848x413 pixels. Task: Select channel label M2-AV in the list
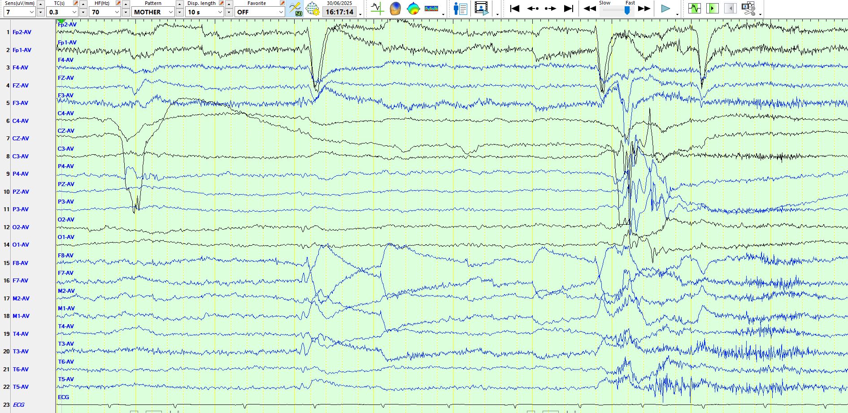click(21, 299)
